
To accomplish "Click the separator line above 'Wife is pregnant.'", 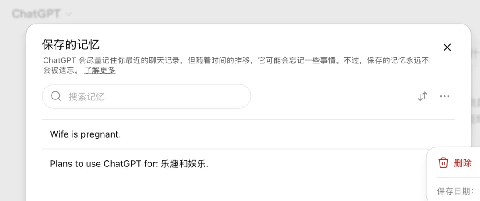I will pyautogui.click(x=248, y=119).
